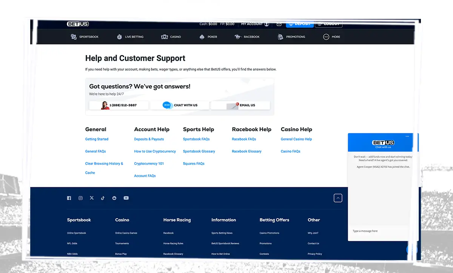Click the Casino chips icon in navbar
The image size is (453, 273).
tap(164, 37)
